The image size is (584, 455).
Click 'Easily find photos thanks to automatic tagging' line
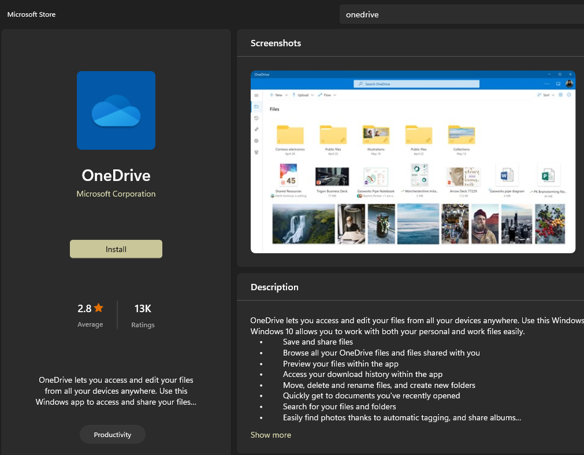402,417
